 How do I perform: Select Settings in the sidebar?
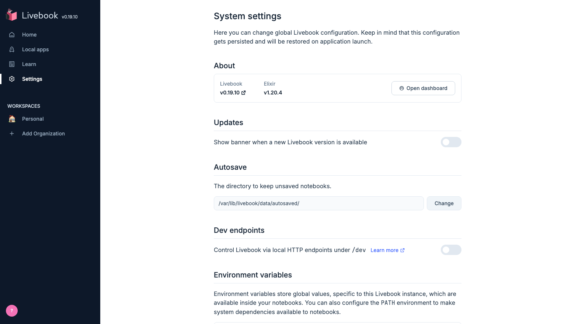32,79
